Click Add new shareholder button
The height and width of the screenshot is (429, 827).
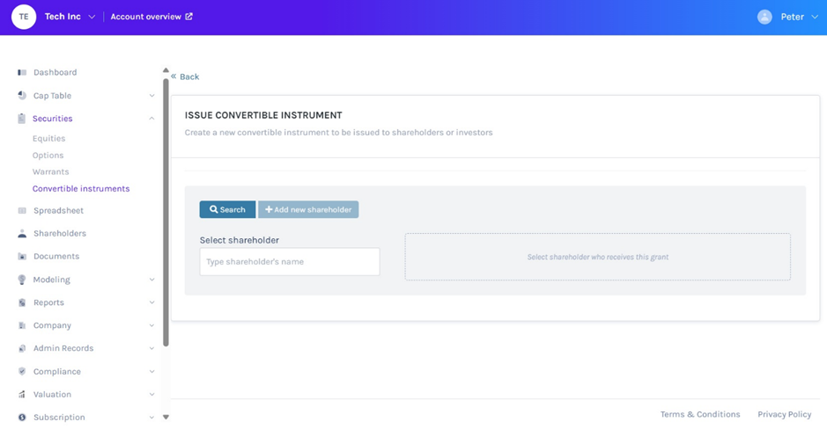point(308,210)
